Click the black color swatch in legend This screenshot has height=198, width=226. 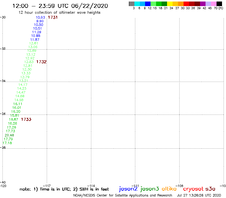pos(219,4)
